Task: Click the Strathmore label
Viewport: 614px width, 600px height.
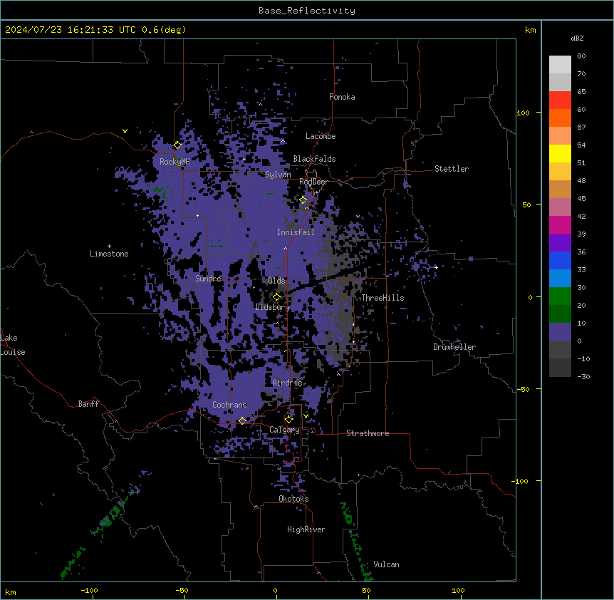Action: click(368, 433)
